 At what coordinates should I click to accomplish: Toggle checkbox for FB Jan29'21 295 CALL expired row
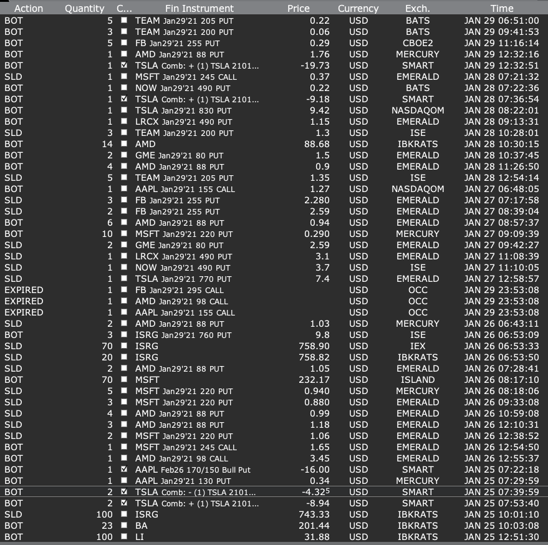tap(124, 289)
